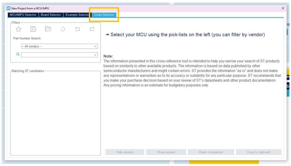Viewport: 291px width, 166px height.
Task: Click the redo arrow icon in Filters
Action: [92, 29]
